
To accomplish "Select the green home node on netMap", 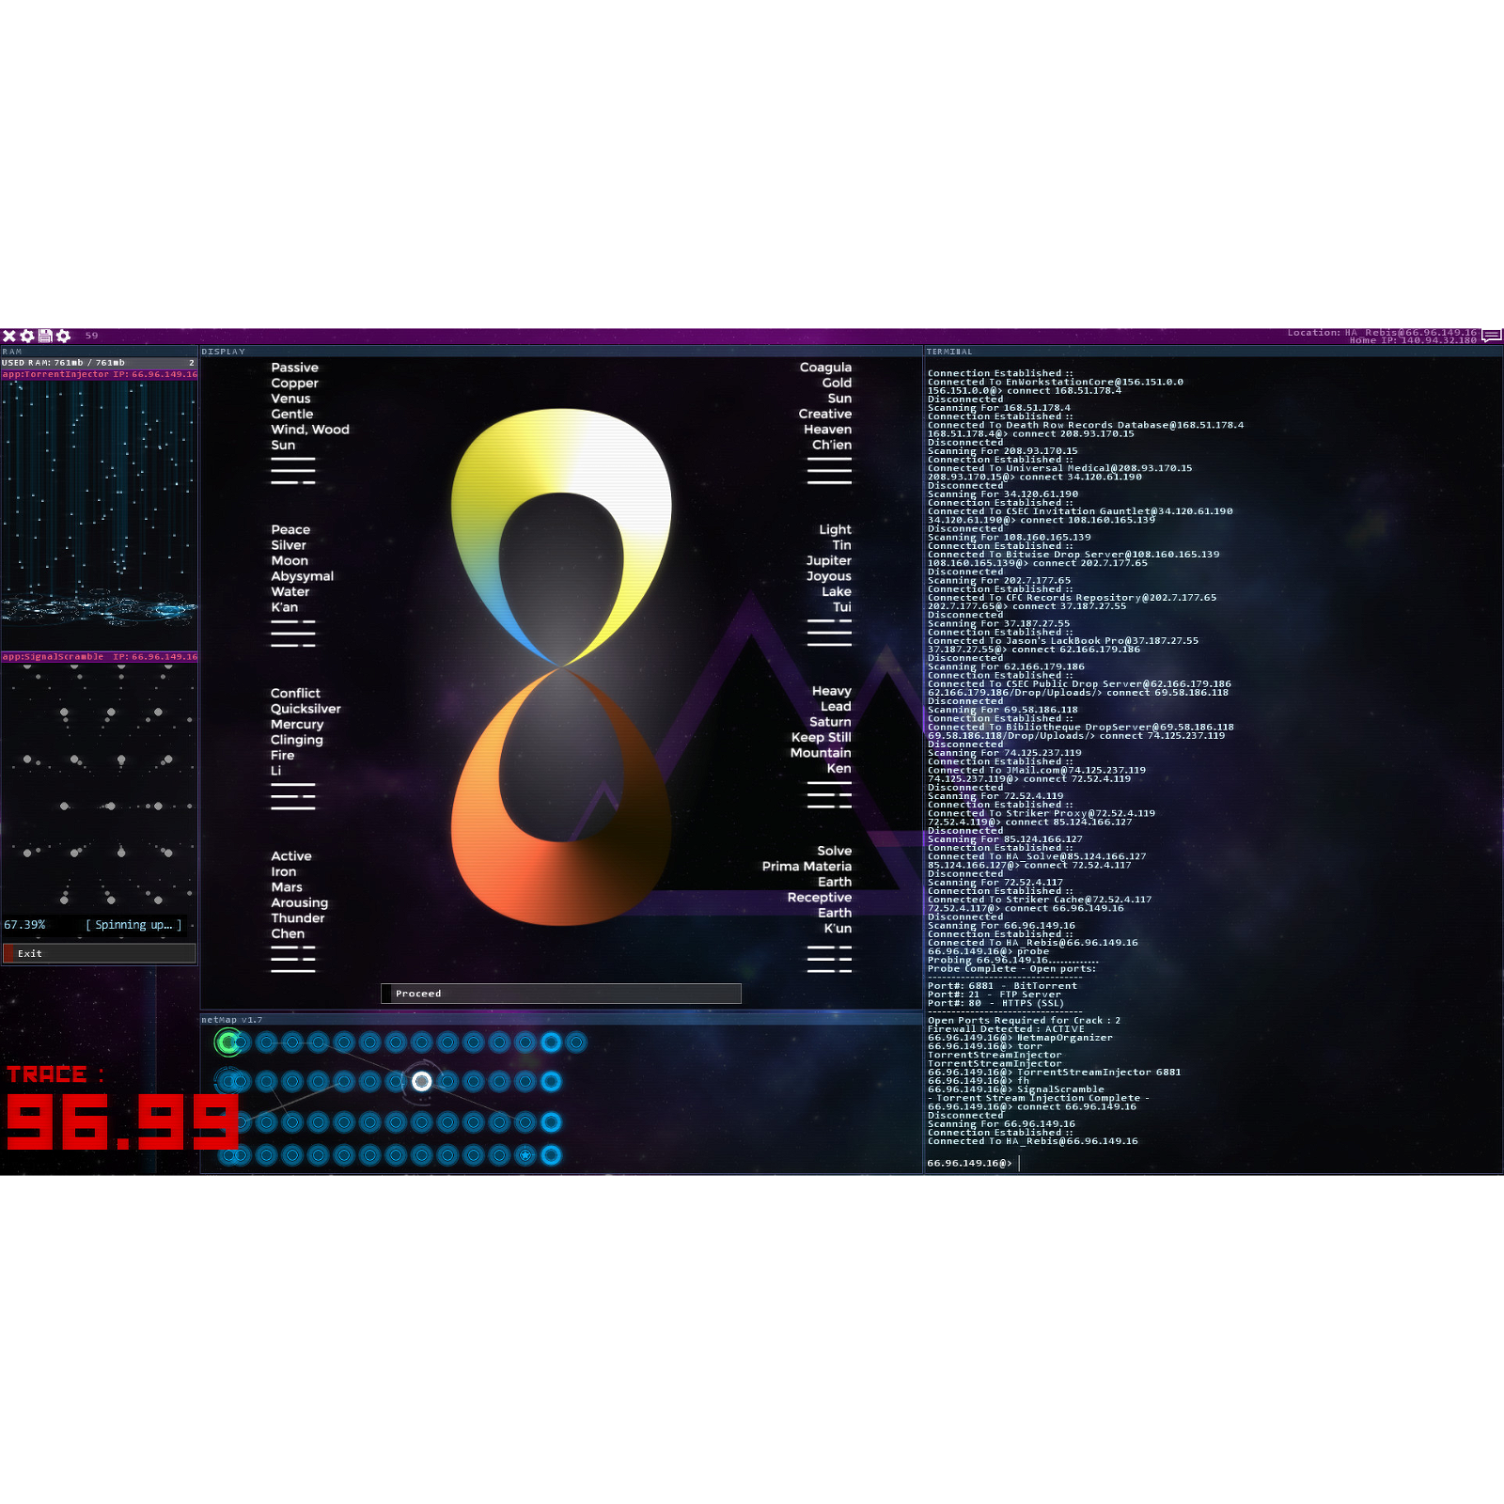I will (x=227, y=1042).
